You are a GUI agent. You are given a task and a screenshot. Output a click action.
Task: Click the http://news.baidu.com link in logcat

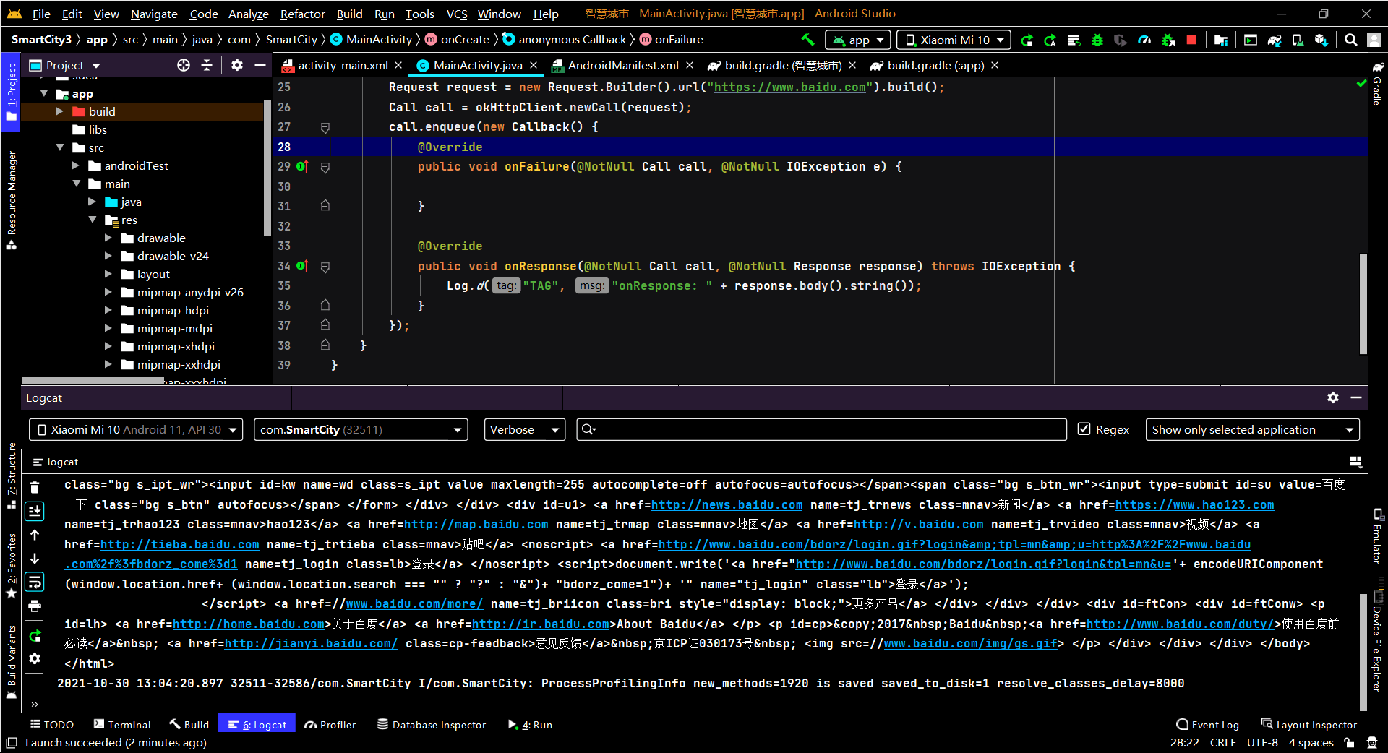[x=727, y=504]
